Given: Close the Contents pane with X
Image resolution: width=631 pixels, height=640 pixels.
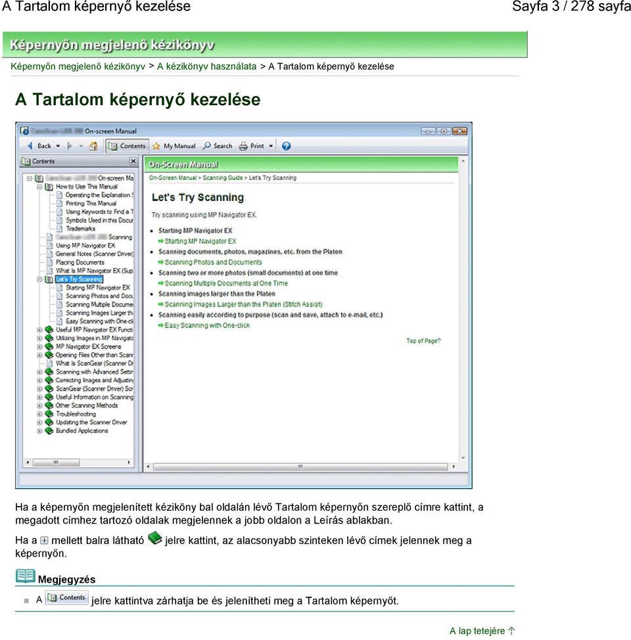Looking at the screenshot, I should [x=133, y=161].
